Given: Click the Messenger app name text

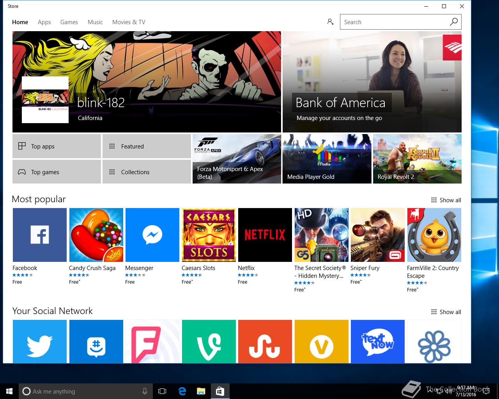Looking at the screenshot, I should click(139, 268).
